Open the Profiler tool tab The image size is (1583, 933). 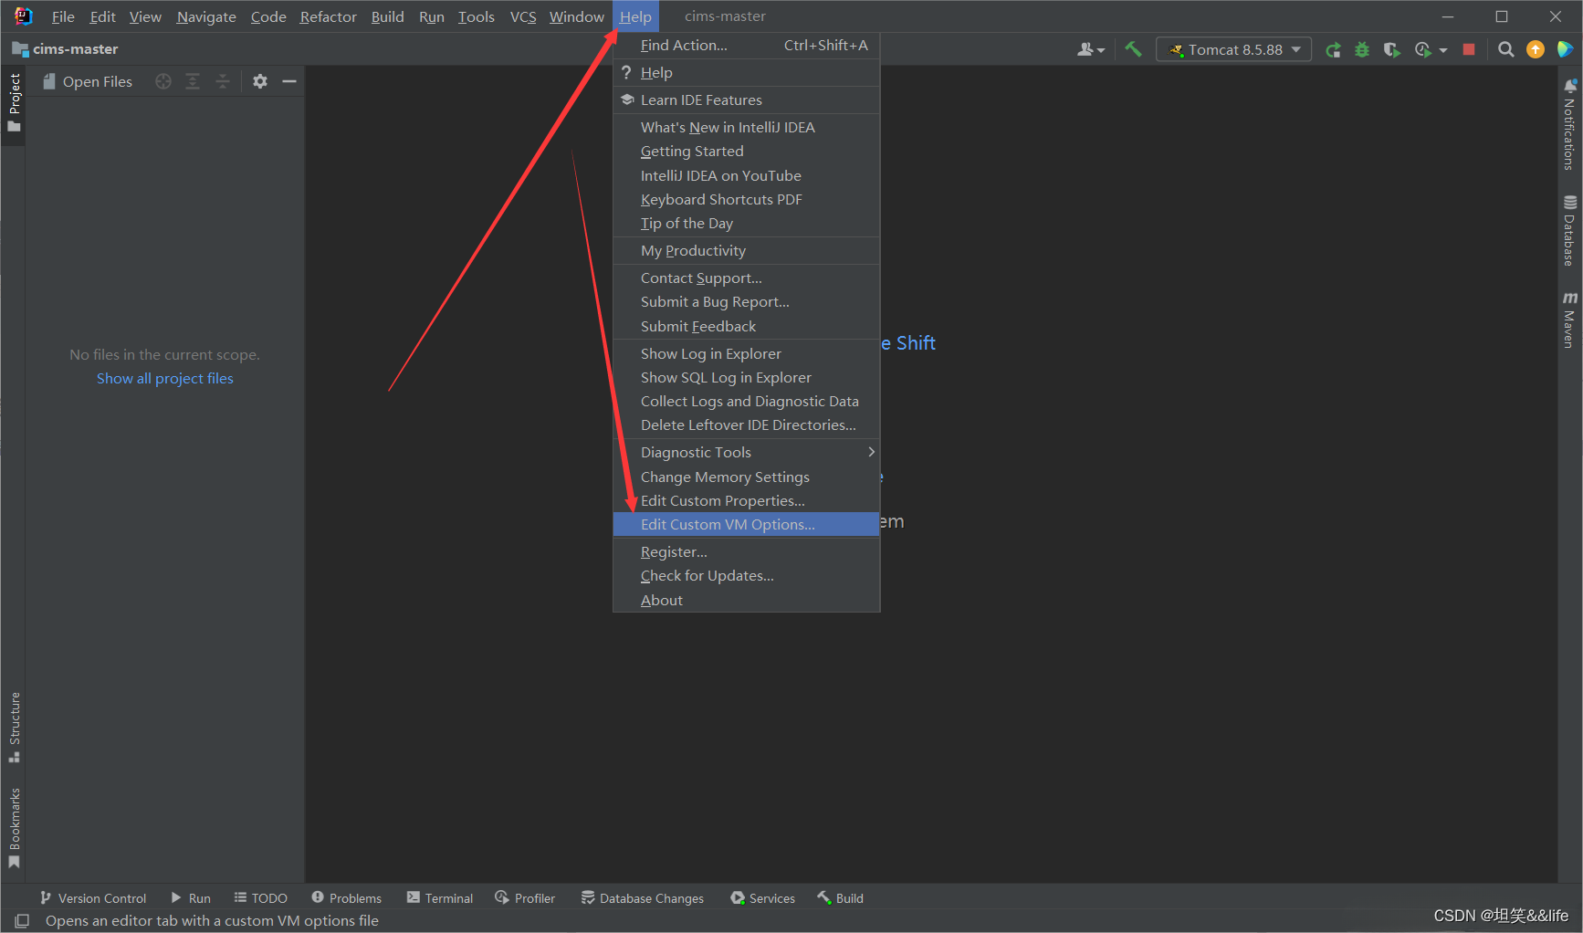[x=525, y=898]
